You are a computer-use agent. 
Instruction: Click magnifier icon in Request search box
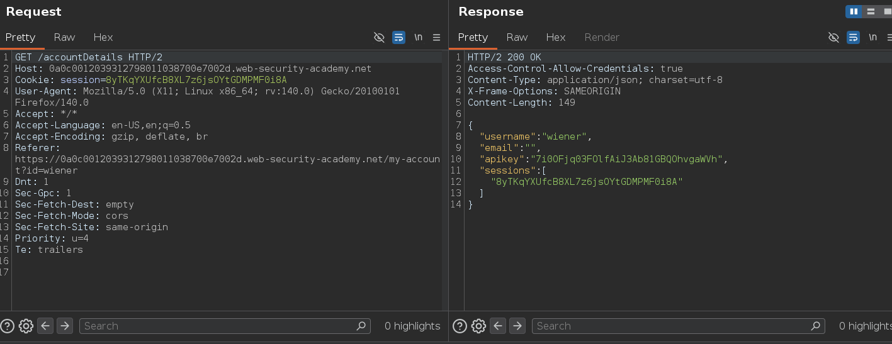point(361,326)
